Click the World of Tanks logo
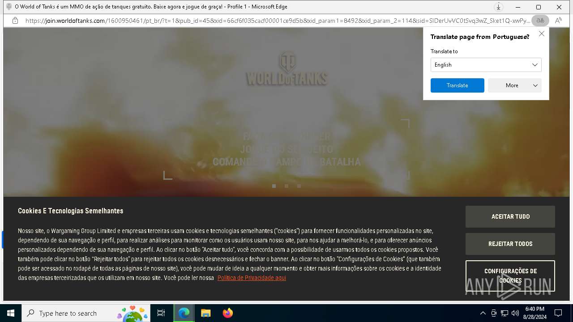Screen dimensions: 573x322 [286, 68]
